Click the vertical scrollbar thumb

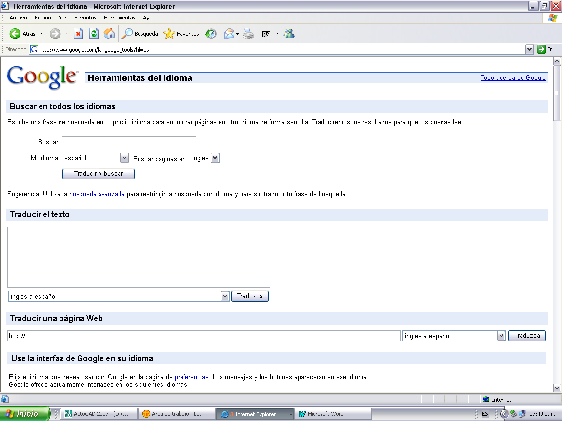(557, 94)
